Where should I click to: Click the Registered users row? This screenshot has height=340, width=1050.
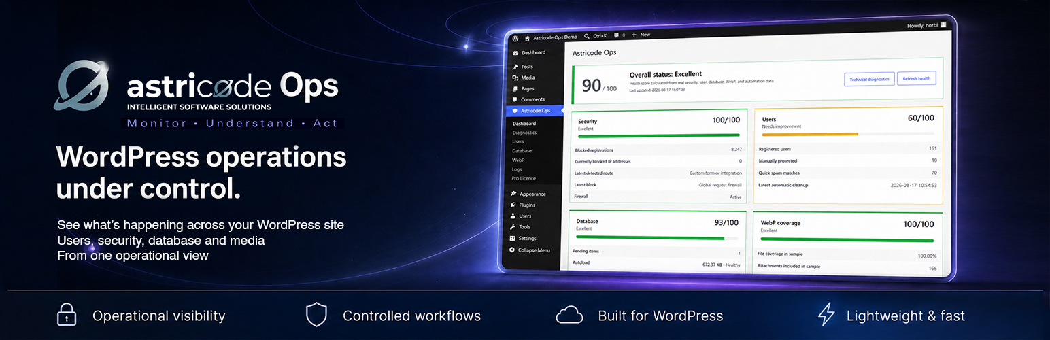pos(847,148)
